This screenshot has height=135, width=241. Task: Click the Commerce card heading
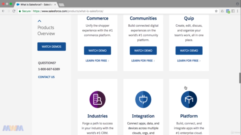pos(98,18)
